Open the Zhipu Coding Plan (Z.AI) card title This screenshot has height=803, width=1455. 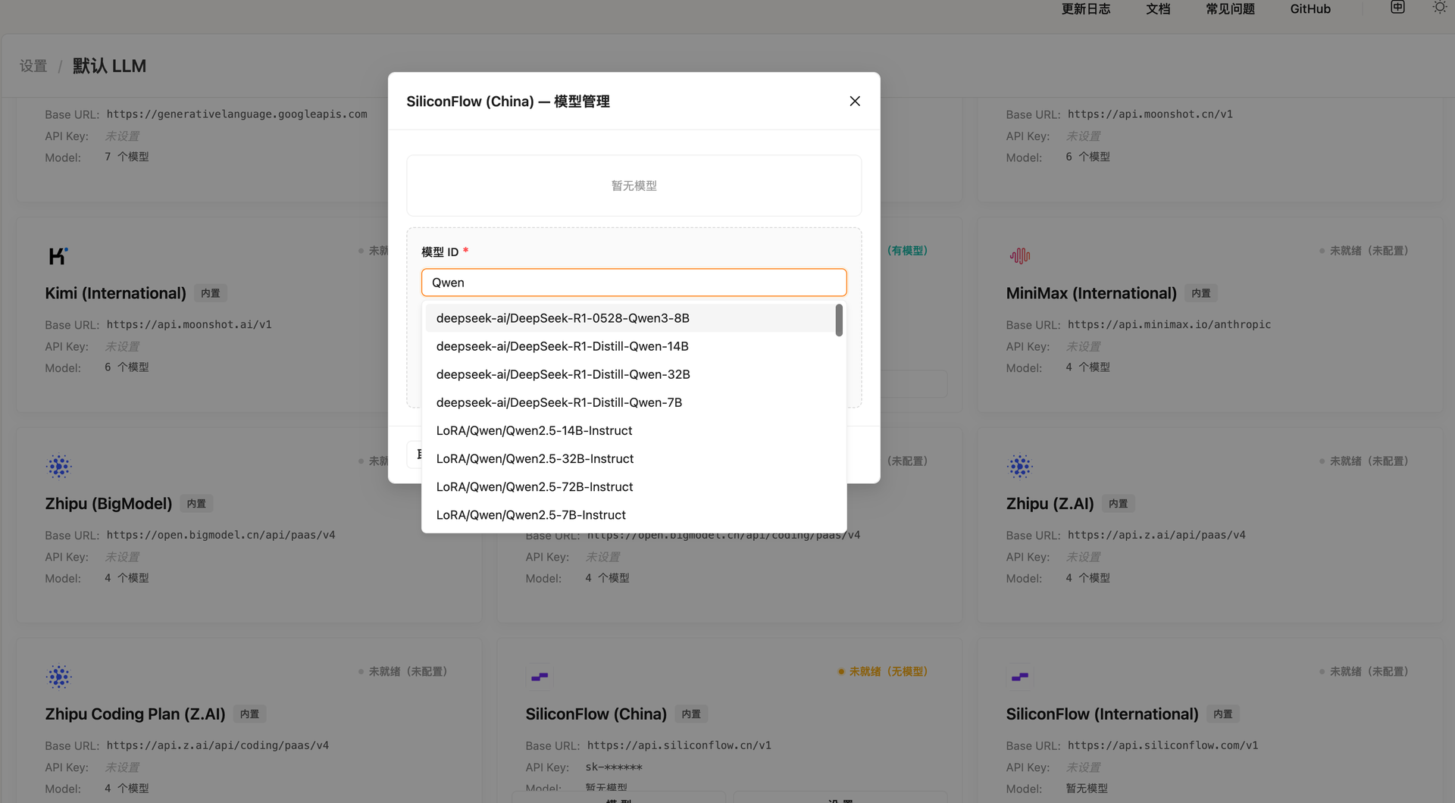click(x=135, y=714)
